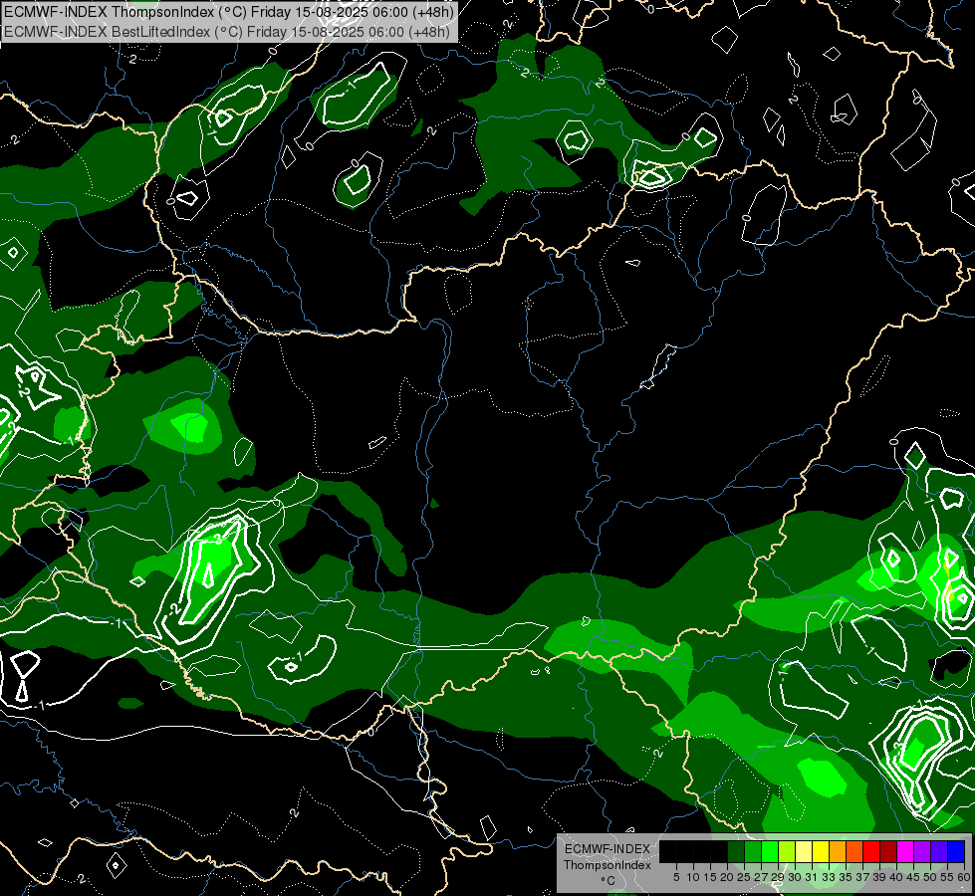Screen dimensions: 975x896
Task: Click the legend tick value 31
Action: (x=812, y=877)
